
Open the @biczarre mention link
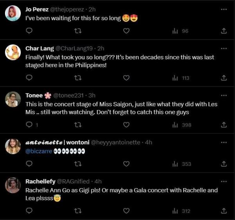pyautogui.click(x=39, y=151)
